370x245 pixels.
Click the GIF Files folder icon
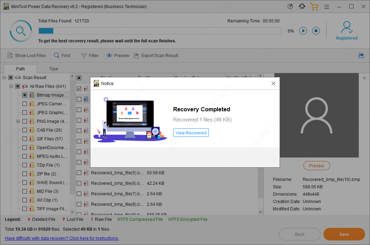tap(32, 139)
